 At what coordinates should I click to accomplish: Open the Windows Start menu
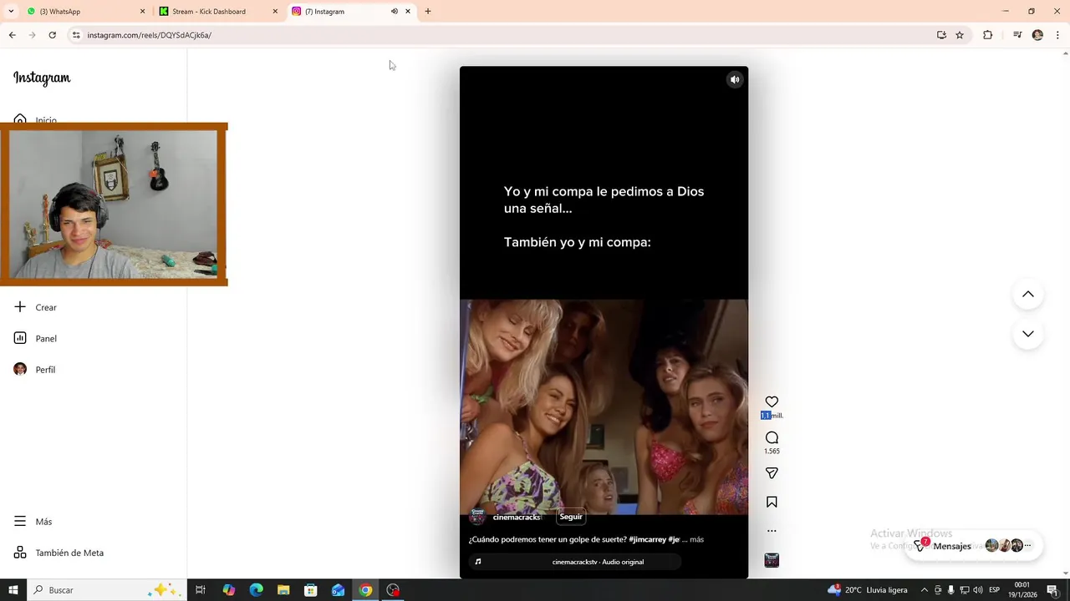tap(13, 590)
